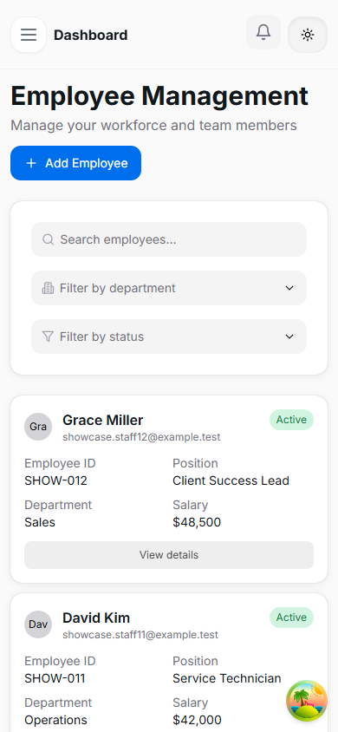Viewport: 338px width, 732px height.
Task: Select employee ID SHOW-012
Action: point(55,480)
